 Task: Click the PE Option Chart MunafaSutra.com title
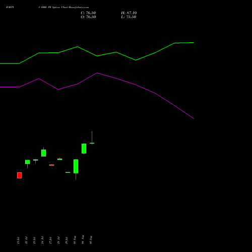click(68, 7)
